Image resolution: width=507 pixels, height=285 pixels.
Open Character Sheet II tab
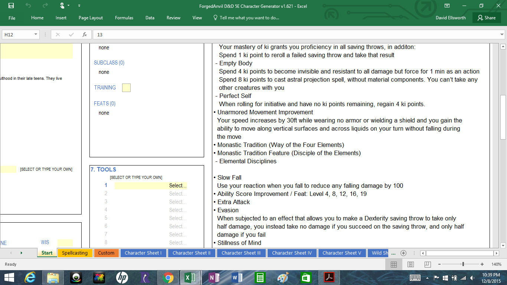(192, 253)
